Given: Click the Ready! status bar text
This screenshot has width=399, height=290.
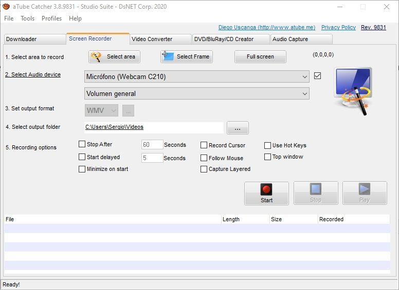Looking at the screenshot, I should 11,284.
